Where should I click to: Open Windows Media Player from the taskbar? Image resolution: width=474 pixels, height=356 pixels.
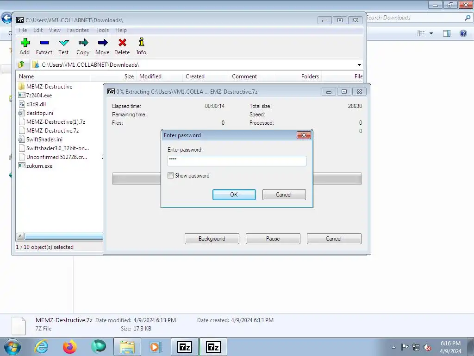pos(156,347)
